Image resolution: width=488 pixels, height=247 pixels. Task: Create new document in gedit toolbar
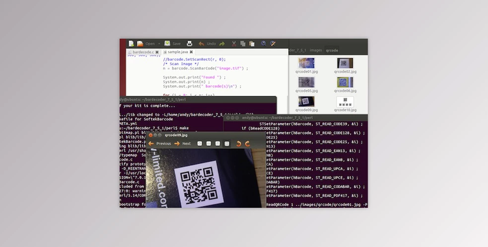[x=131, y=44]
